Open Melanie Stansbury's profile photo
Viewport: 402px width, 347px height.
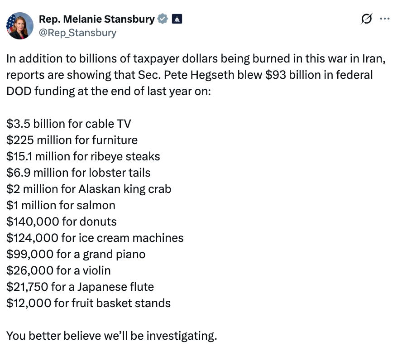(x=20, y=25)
